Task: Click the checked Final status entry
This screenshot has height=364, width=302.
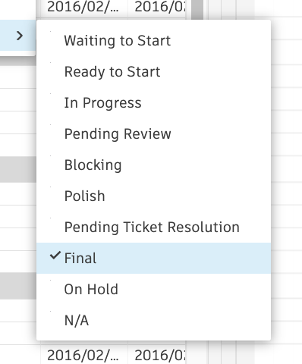Action: (x=153, y=258)
